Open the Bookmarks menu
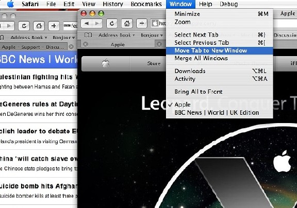 click(x=146, y=4)
